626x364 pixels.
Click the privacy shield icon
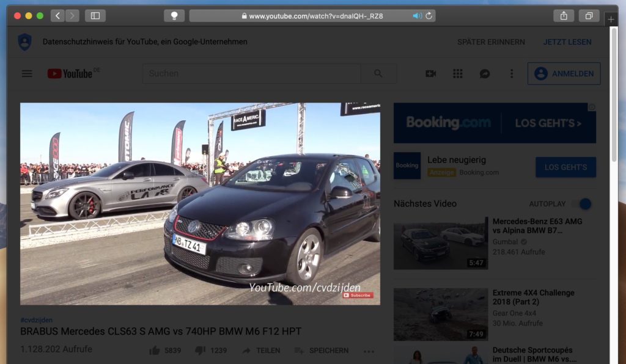click(x=24, y=42)
